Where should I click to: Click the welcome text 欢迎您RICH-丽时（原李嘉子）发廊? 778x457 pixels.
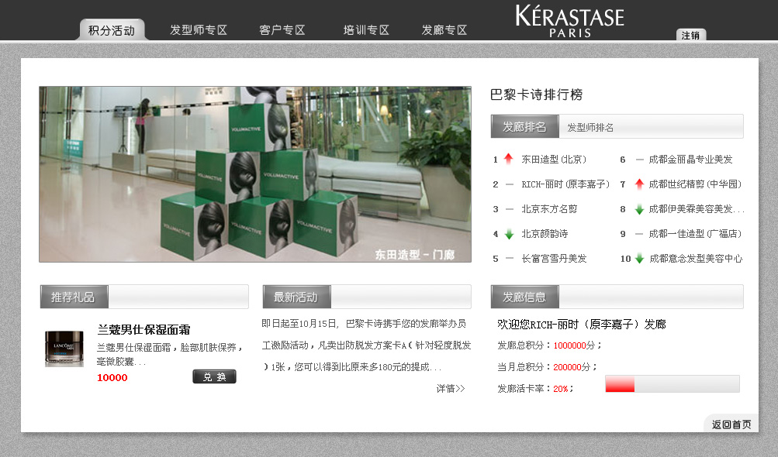[x=582, y=325]
